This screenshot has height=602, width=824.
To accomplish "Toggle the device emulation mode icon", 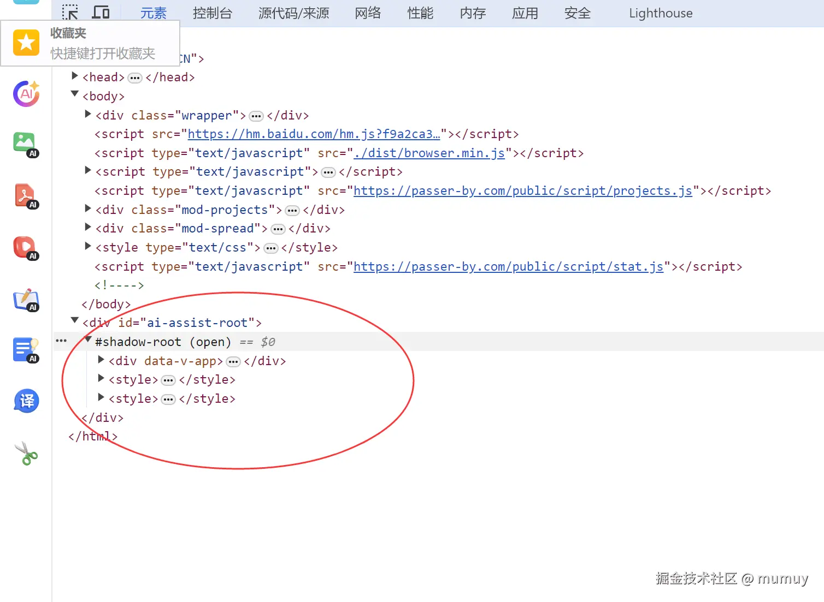I will pos(101,12).
